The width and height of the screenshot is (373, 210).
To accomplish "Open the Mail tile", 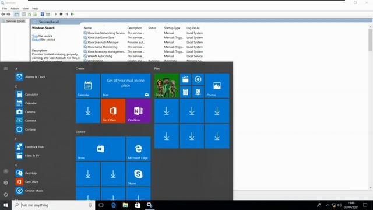I will tap(126, 86).
